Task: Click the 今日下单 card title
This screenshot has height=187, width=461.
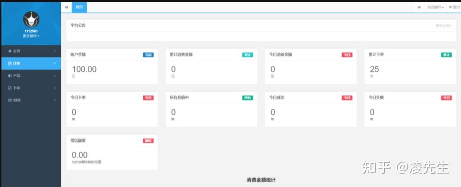Action: [78, 97]
